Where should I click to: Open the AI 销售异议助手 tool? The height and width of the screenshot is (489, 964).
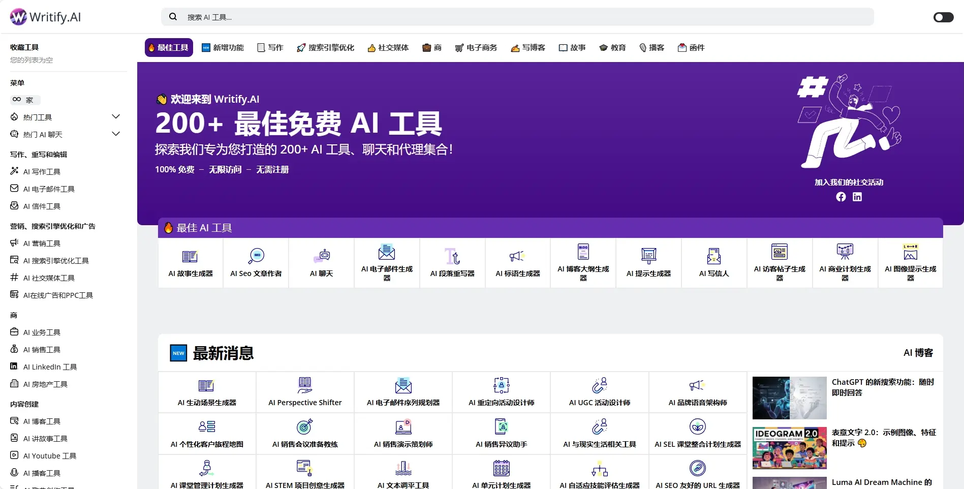coord(501,433)
